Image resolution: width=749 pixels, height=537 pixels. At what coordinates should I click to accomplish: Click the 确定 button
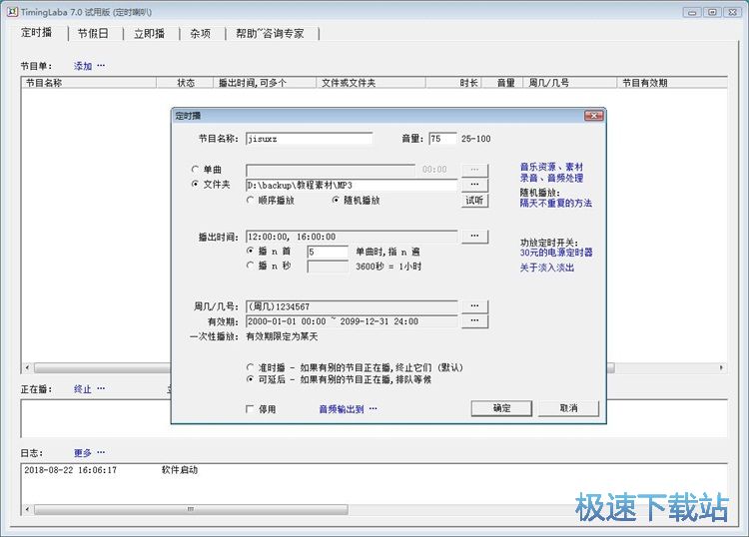[x=501, y=408]
